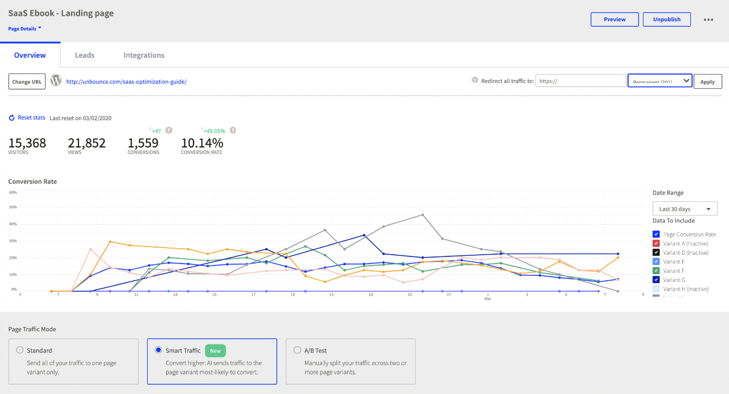
Task: Open the ellipsis more-options menu top right
Action: click(708, 19)
